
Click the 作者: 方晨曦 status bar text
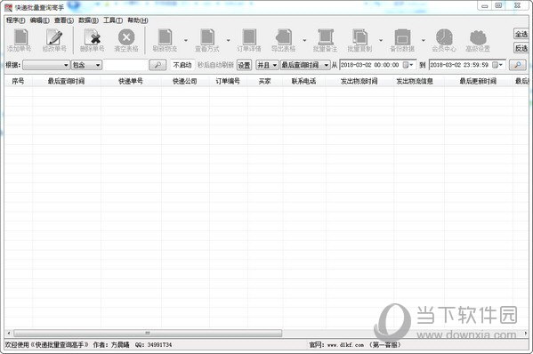[x=111, y=345]
